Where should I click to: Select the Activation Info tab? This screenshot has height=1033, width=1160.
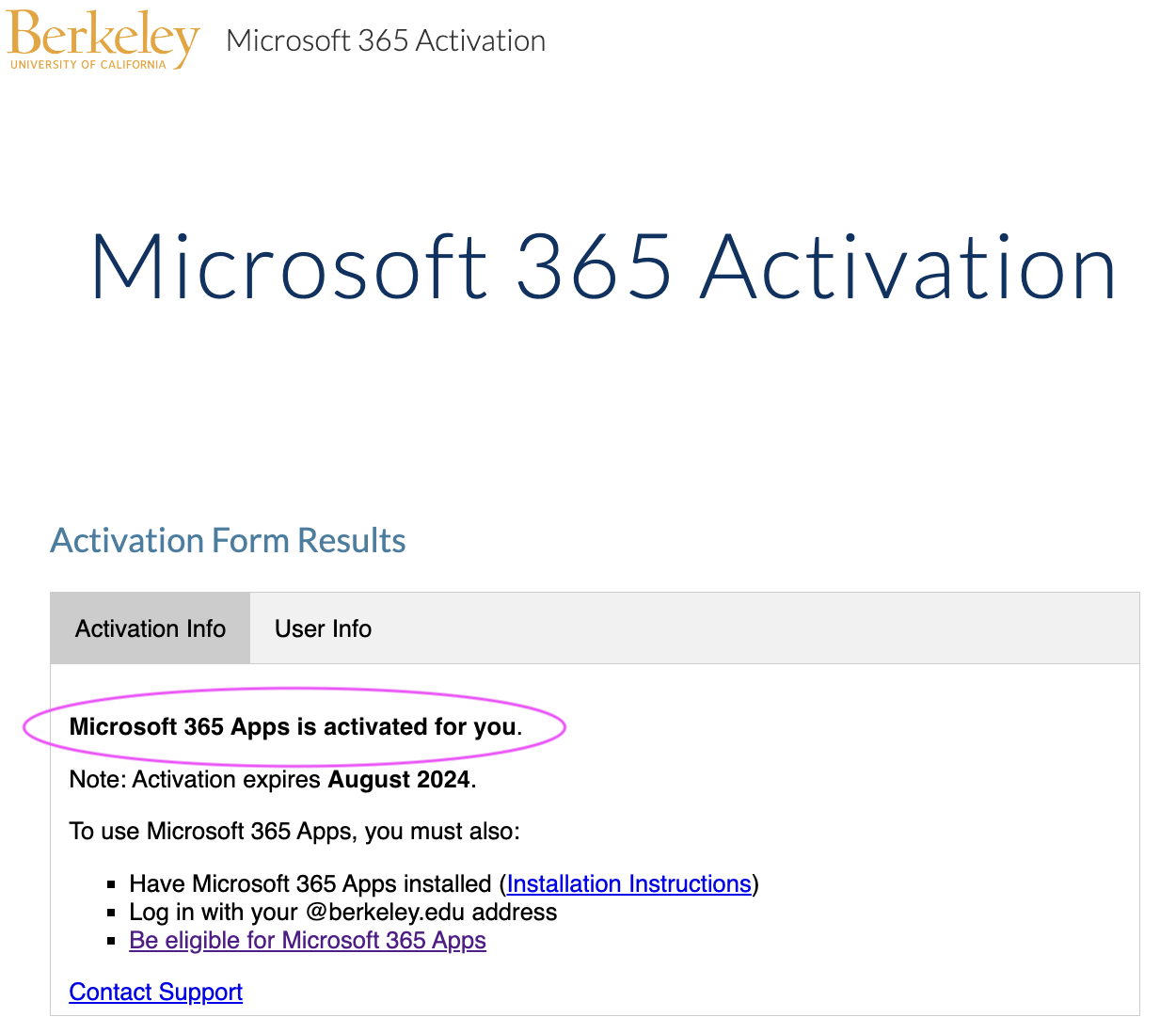tap(150, 628)
